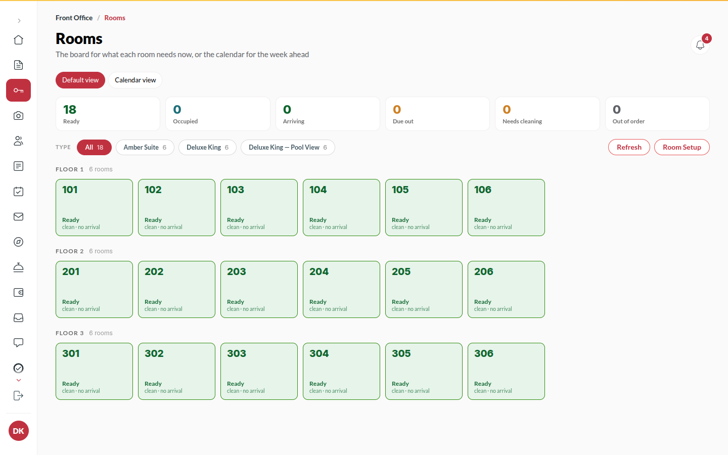Image resolution: width=728 pixels, height=455 pixels.
Task: Open the inbox tray icon in sidebar
Action: point(19,318)
